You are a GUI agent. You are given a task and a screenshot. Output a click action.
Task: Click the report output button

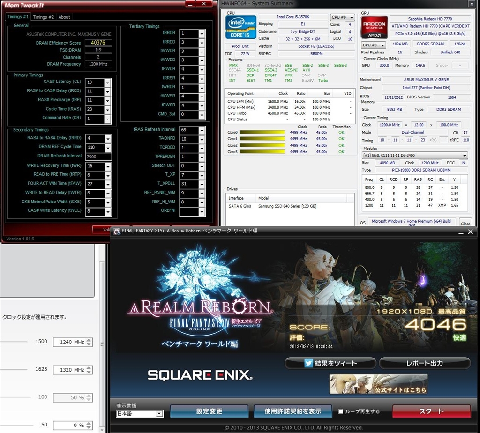(x=425, y=363)
